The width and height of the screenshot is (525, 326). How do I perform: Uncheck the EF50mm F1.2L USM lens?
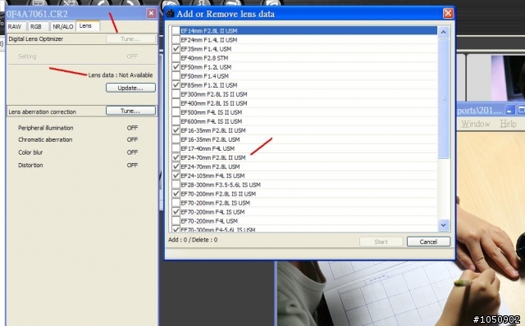176,67
